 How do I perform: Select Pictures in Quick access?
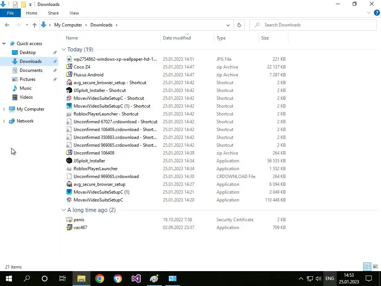pos(28,79)
